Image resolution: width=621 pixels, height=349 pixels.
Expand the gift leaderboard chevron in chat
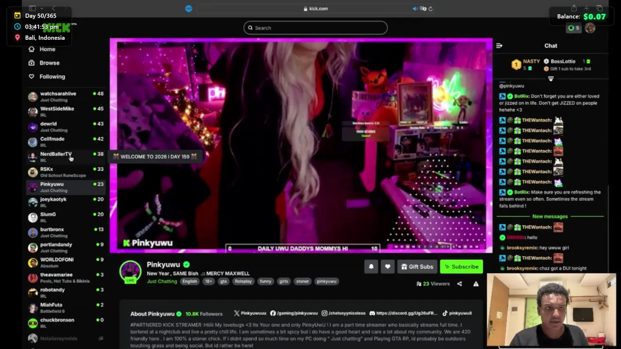click(x=551, y=79)
